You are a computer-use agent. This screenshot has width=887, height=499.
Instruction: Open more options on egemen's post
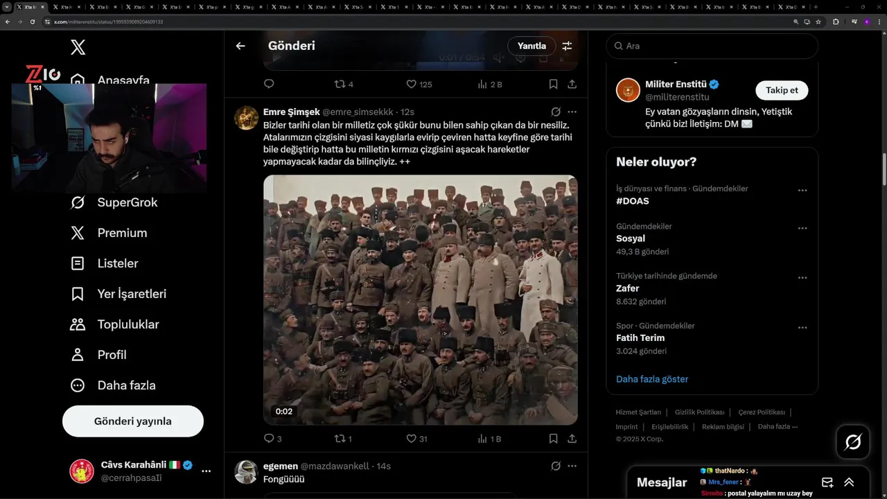(x=572, y=466)
